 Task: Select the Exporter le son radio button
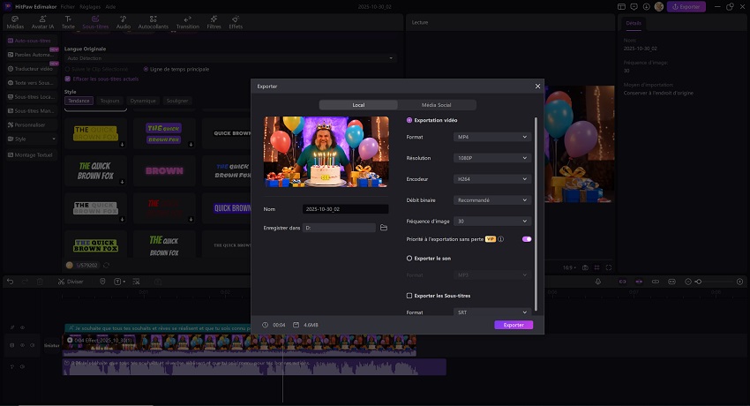tap(409, 259)
